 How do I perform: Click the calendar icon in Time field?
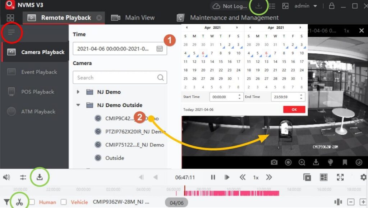pyautogui.click(x=160, y=49)
